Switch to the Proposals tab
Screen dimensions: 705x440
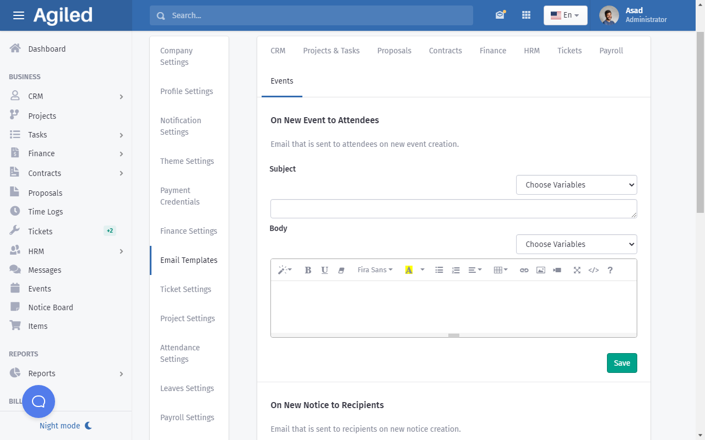(394, 51)
